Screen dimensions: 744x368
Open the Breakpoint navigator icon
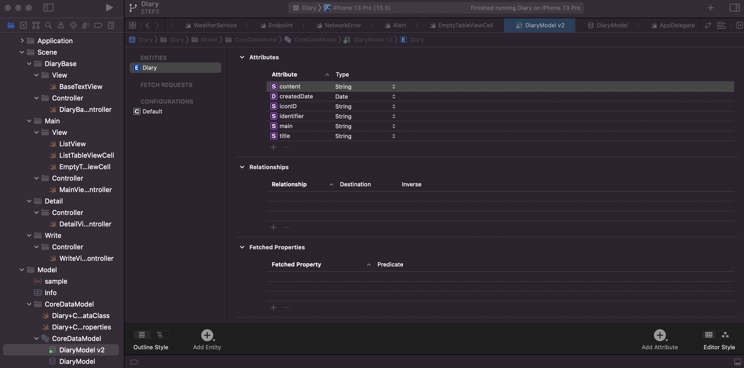tap(98, 25)
